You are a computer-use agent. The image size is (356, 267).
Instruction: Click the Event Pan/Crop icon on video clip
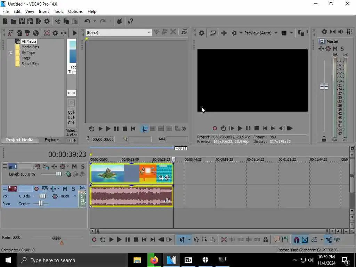[x=161, y=178]
